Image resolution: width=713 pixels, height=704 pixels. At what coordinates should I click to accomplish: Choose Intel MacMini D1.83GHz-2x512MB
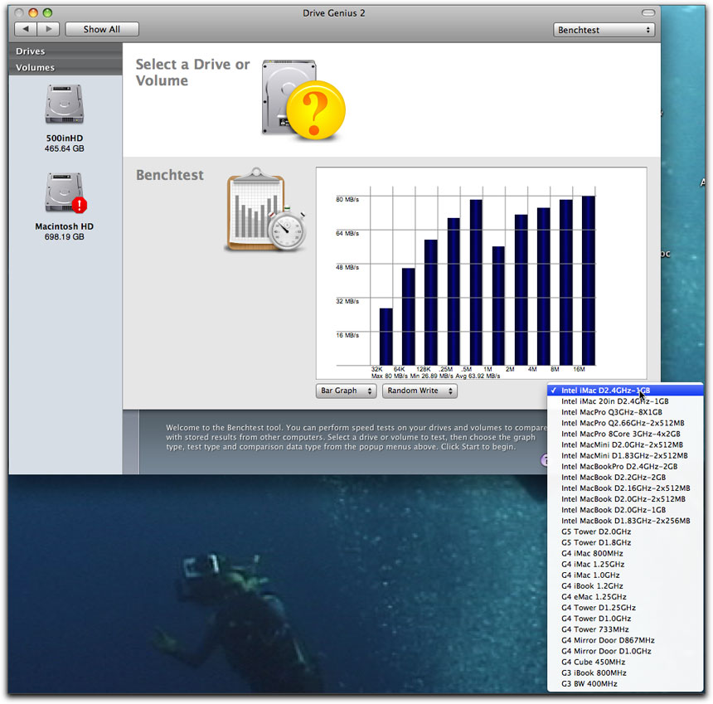pyautogui.click(x=625, y=456)
